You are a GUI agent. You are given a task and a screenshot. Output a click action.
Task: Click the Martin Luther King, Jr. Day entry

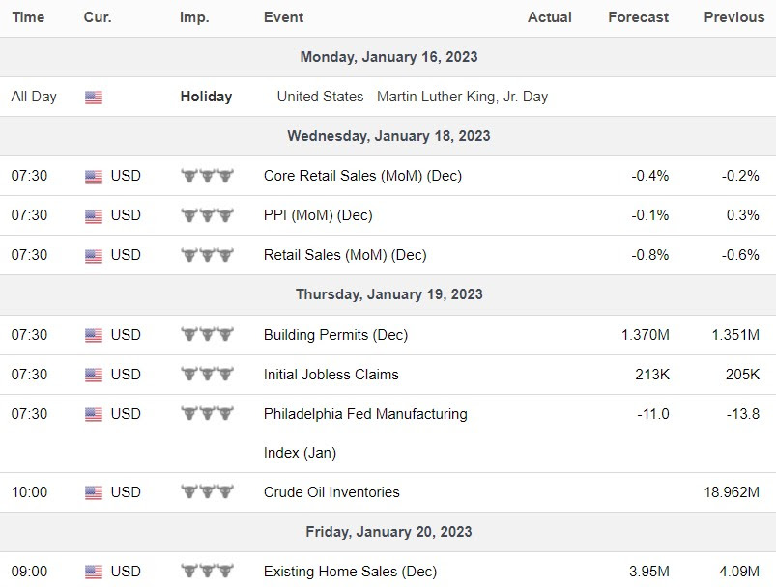tap(413, 97)
